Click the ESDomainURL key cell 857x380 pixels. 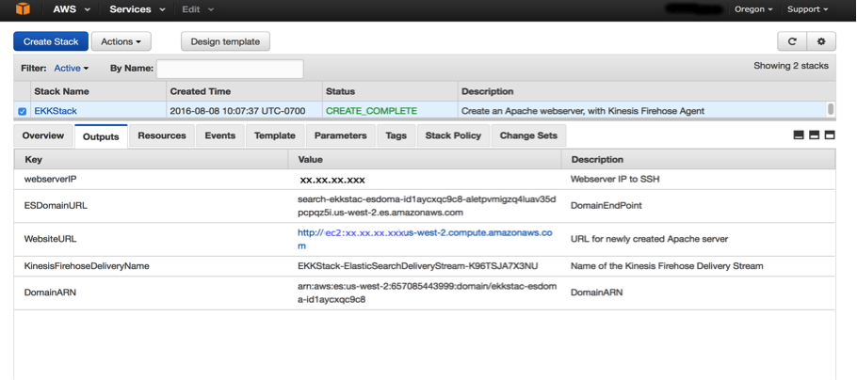point(56,206)
